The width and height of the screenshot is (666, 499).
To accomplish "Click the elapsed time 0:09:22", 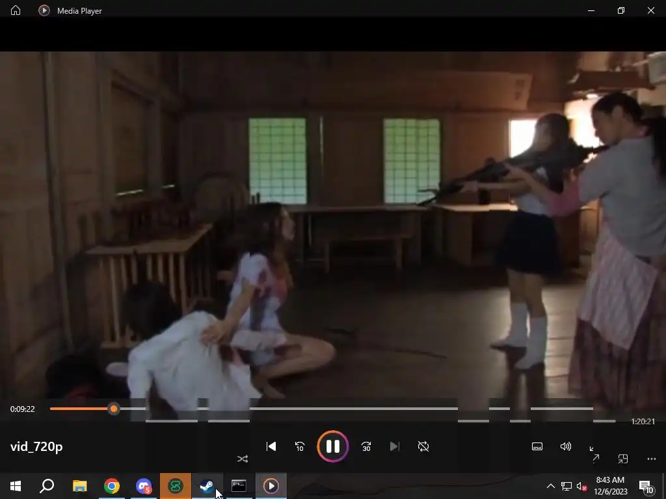I will 23,409.
